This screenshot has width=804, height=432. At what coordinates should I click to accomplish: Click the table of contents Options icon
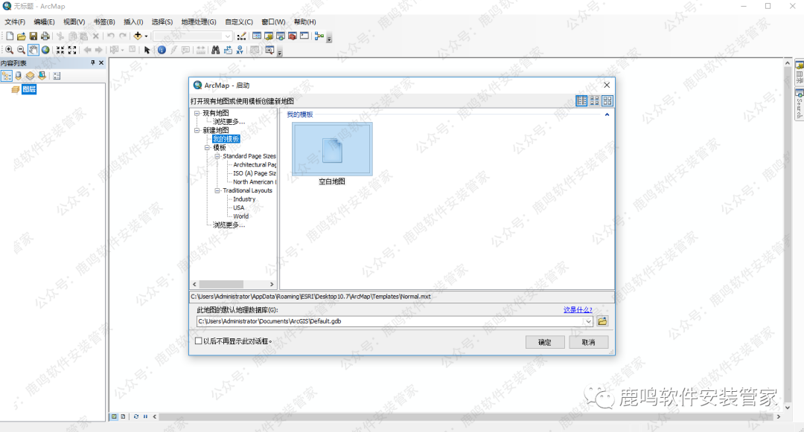pyautogui.click(x=57, y=76)
